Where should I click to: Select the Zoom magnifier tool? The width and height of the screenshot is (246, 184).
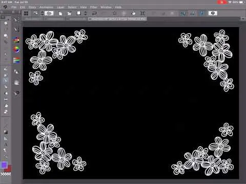6,23
